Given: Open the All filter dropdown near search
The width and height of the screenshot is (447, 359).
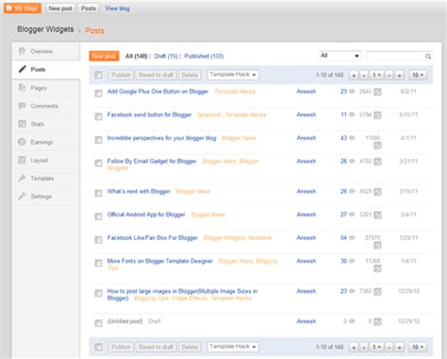Looking at the screenshot, I should tap(339, 56).
